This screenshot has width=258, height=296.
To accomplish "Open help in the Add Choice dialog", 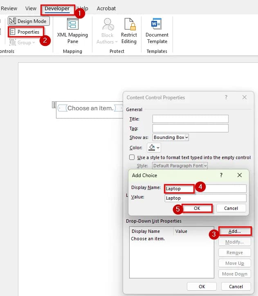I will [x=221, y=175].
